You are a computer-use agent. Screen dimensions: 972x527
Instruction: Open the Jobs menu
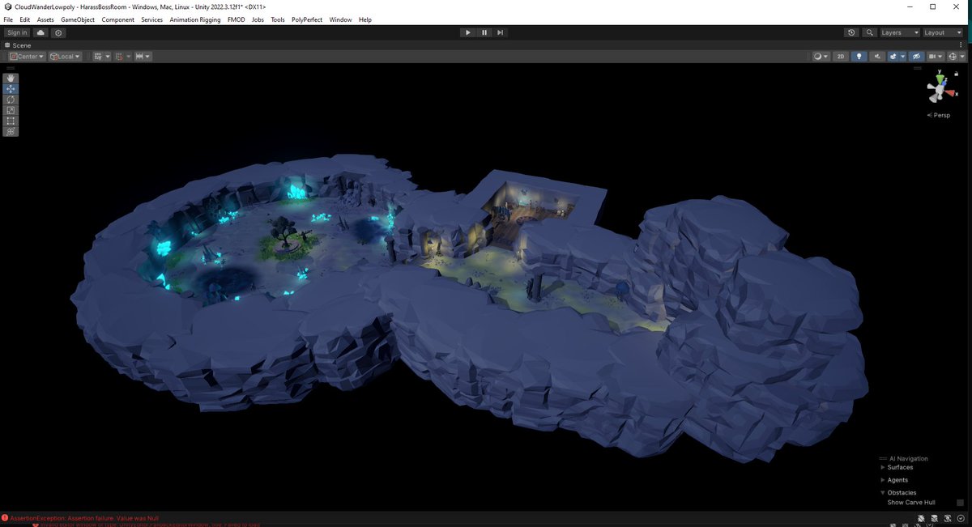pyautogui.click(x=258, y=19)
